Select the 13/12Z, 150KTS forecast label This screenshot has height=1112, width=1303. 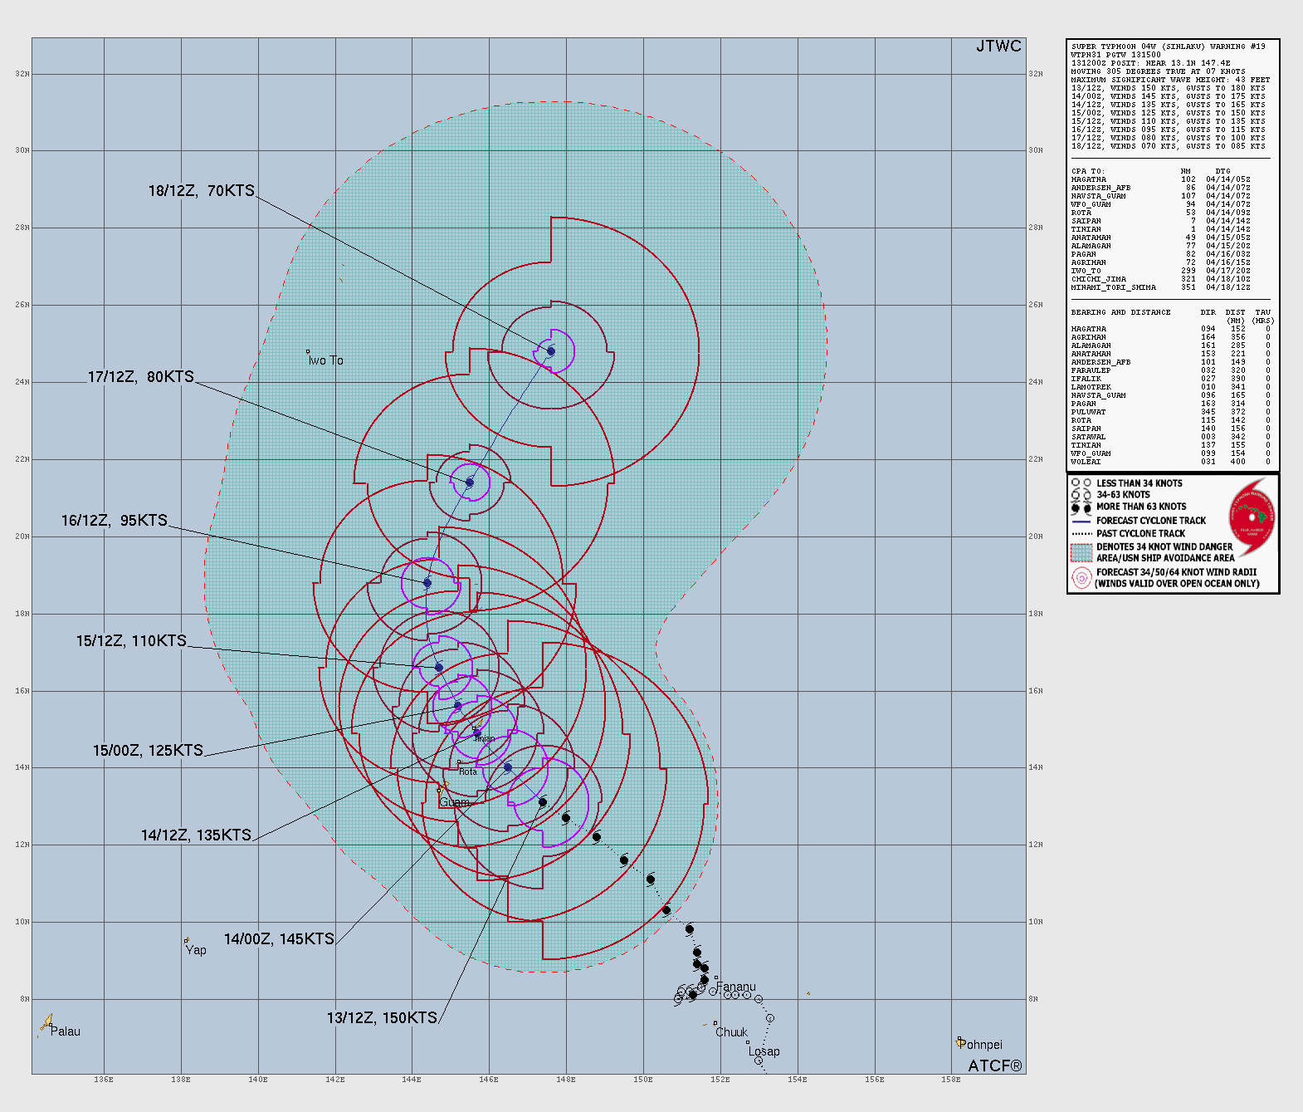pos(382,1018)
